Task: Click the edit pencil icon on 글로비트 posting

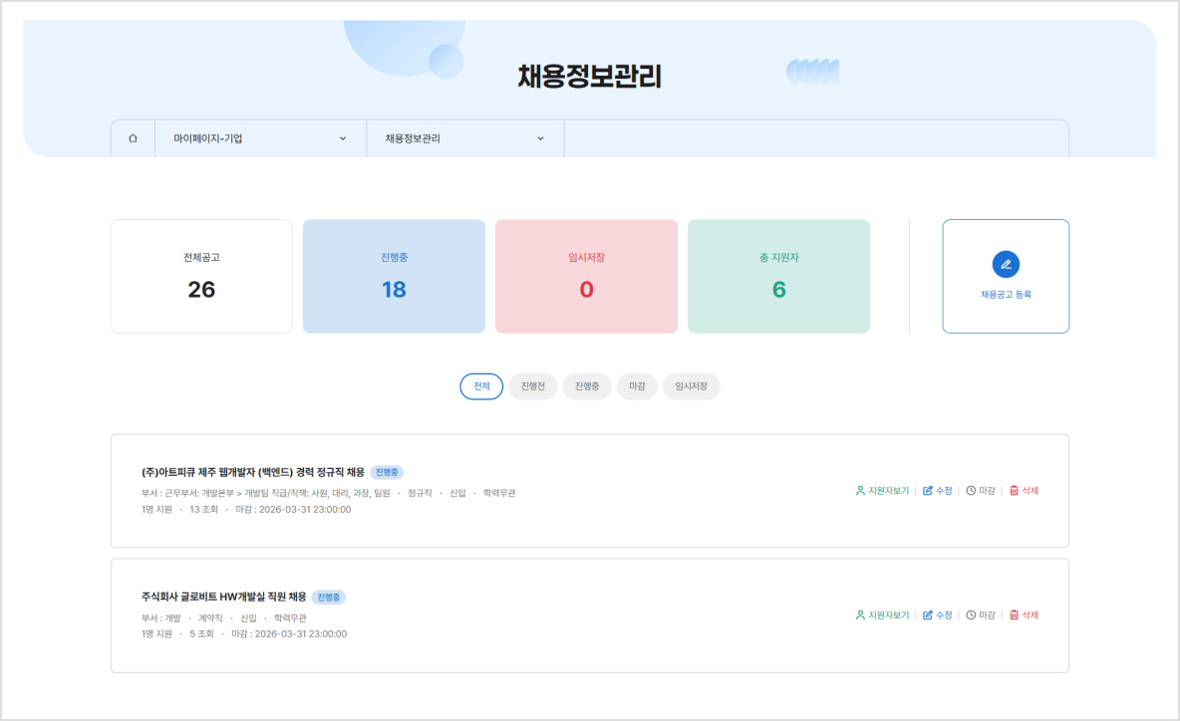Action: pos(928,614)
